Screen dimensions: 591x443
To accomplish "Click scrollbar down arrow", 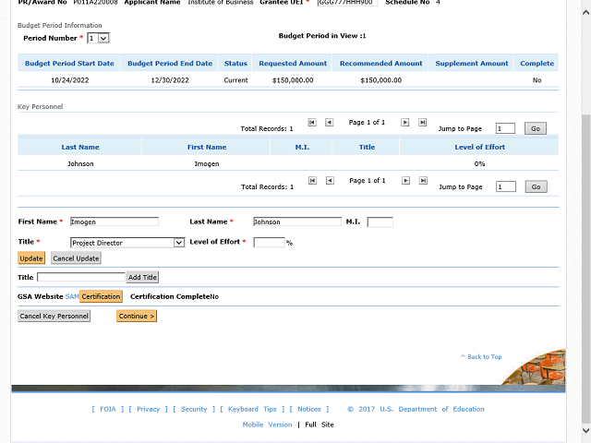I will click(x=585, y=430).
